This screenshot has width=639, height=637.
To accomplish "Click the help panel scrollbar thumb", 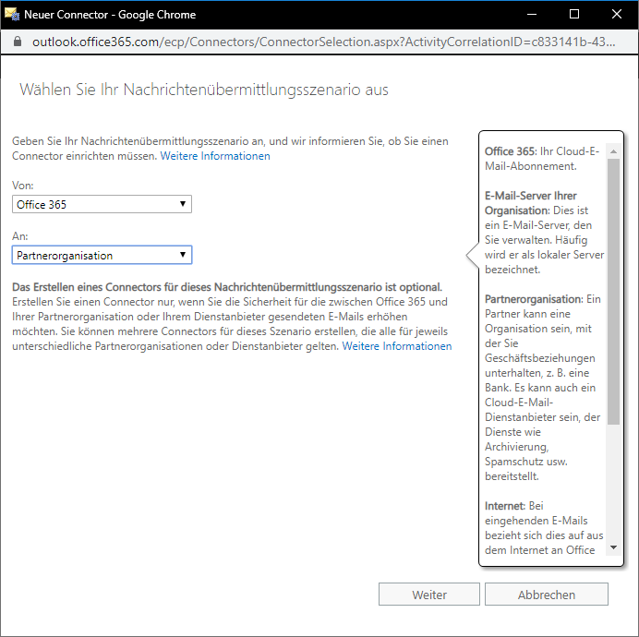I will click(x=613, y=292).
